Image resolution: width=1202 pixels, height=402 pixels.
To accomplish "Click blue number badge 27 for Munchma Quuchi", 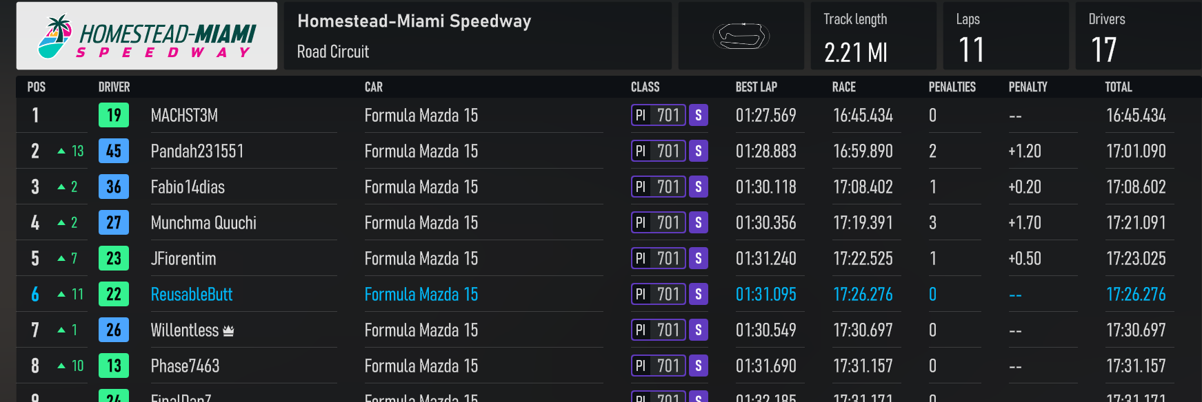I will [114, 222].
